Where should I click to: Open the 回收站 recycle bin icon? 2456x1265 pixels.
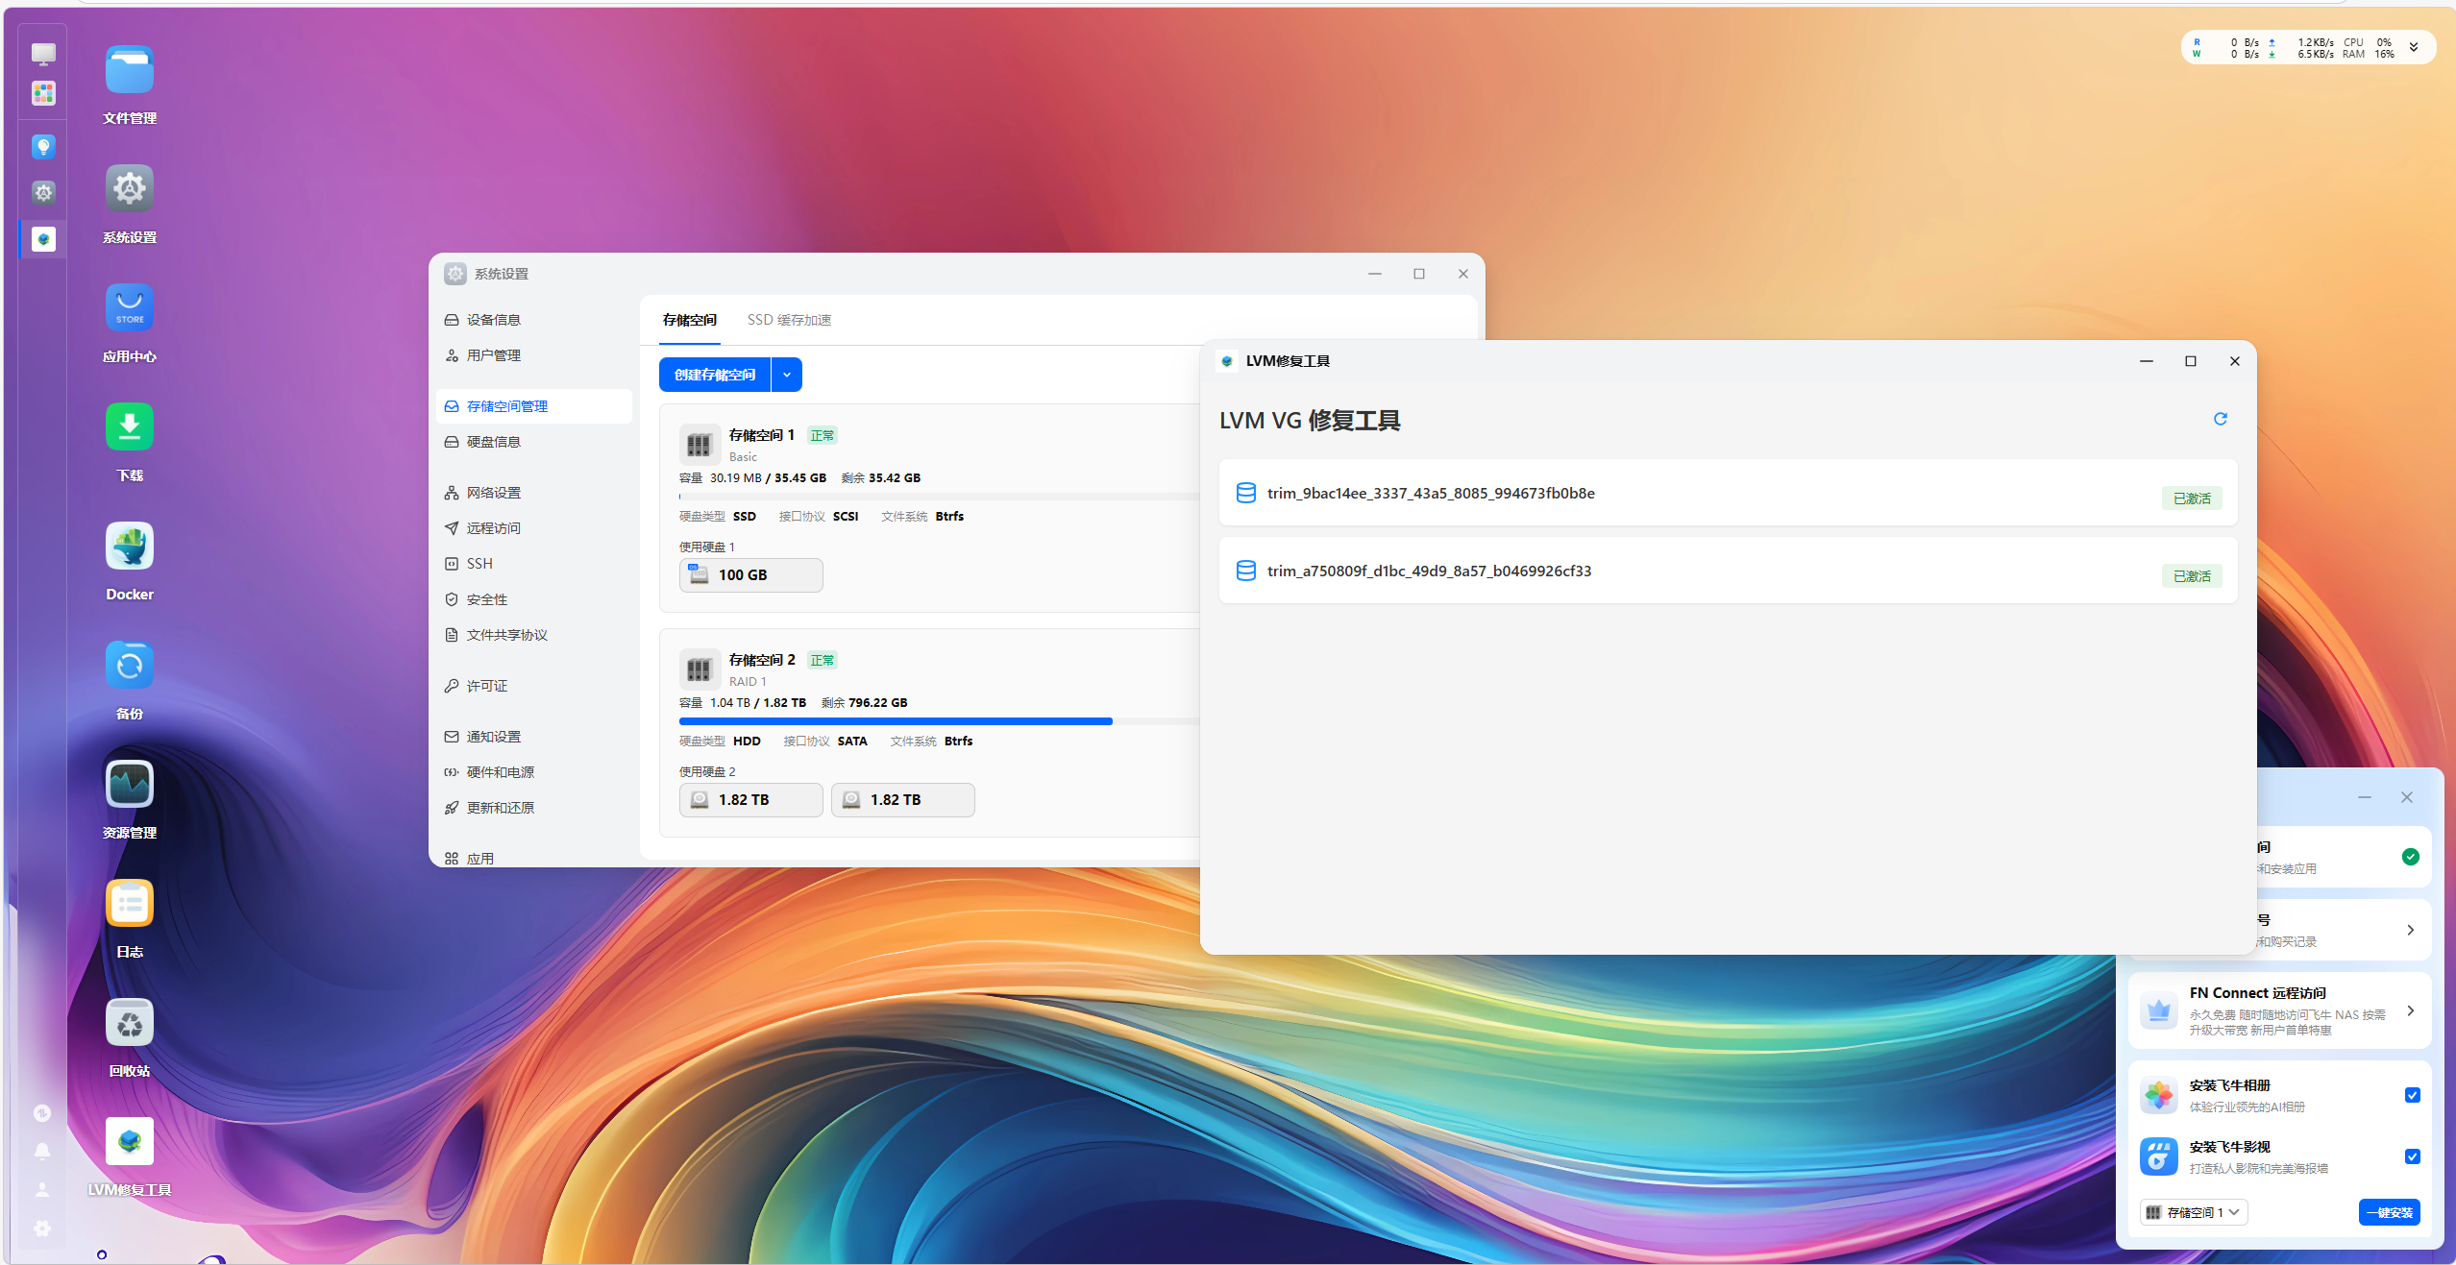129,1023
